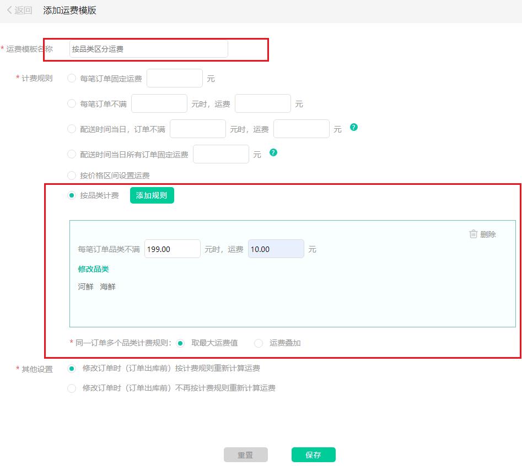Click the 运费模板名称 input field
This screenshot has height=466, width=522.
148,49
